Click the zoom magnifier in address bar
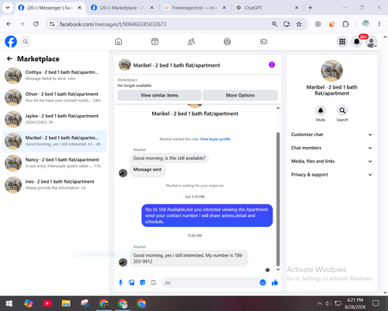Viewport: 388px width, 311px height. 275,24
